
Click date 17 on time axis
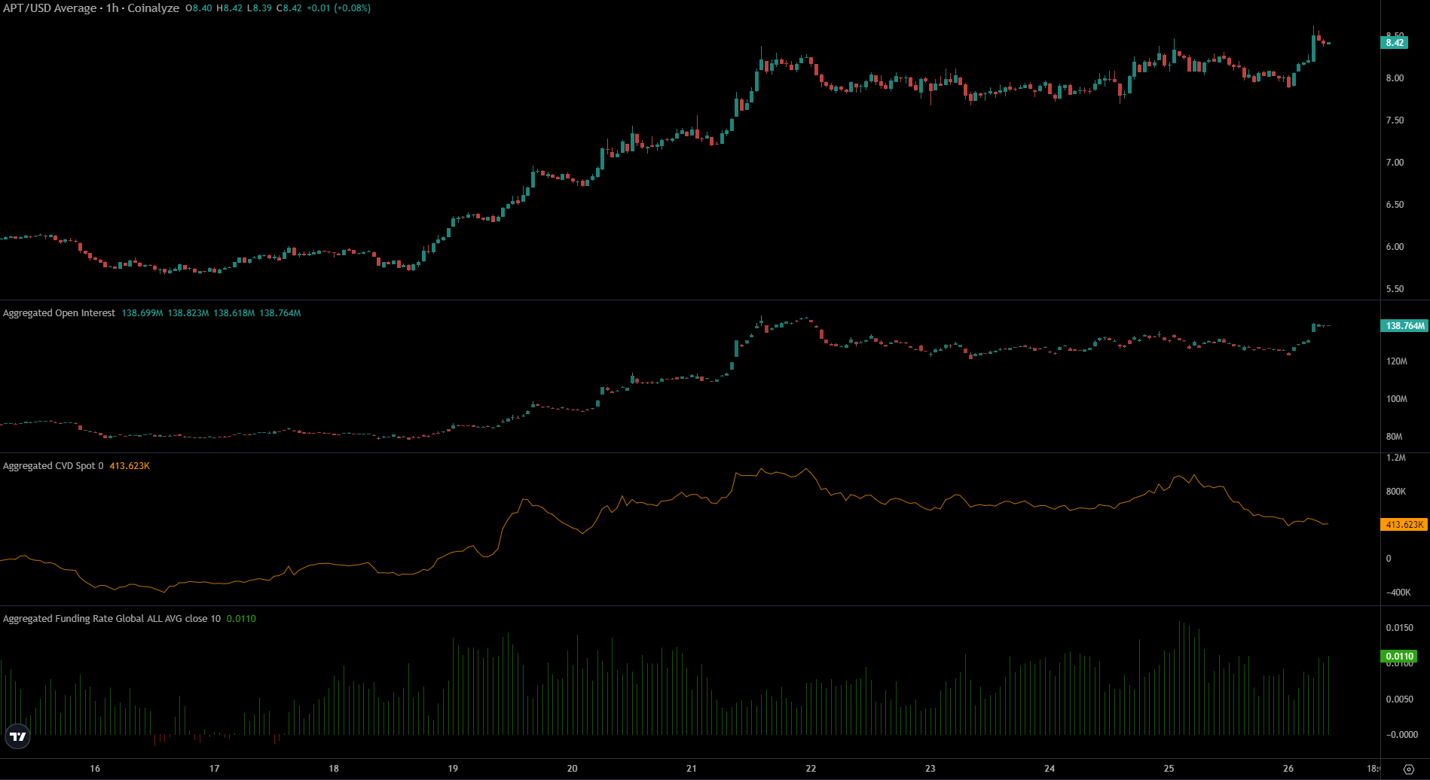pos(215,769)
